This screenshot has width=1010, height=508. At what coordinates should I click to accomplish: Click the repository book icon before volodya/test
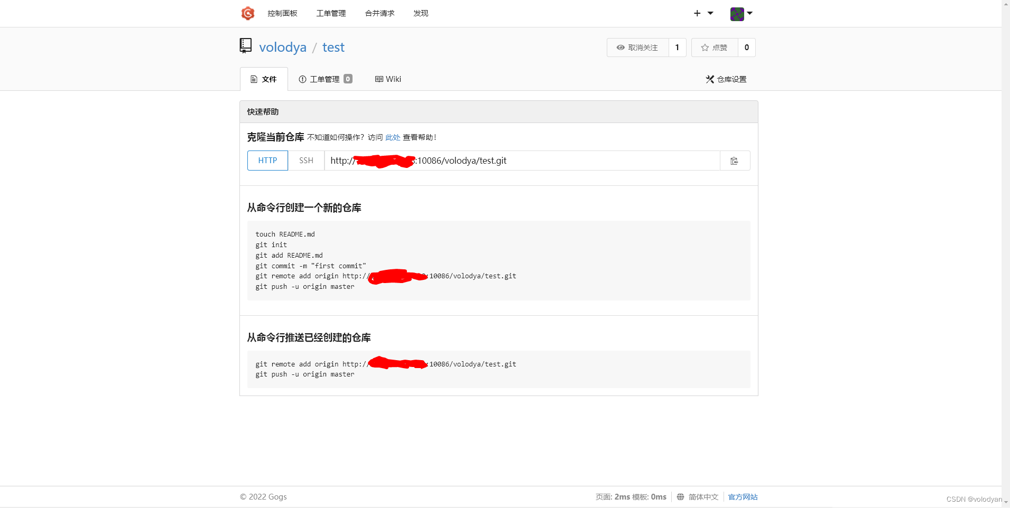245,45
